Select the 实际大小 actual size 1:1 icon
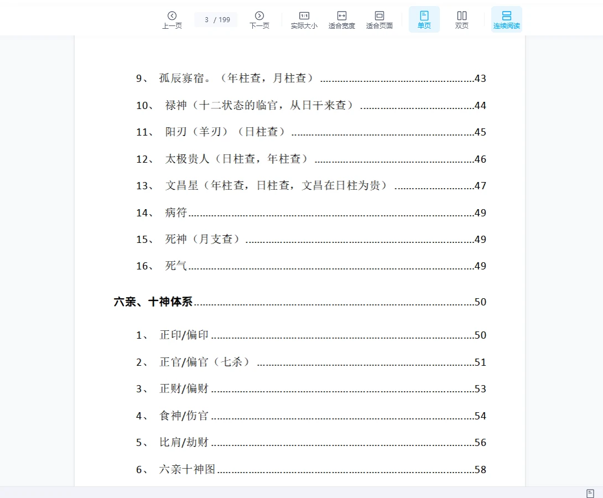The image size is (603, 498). pos(304,18)
